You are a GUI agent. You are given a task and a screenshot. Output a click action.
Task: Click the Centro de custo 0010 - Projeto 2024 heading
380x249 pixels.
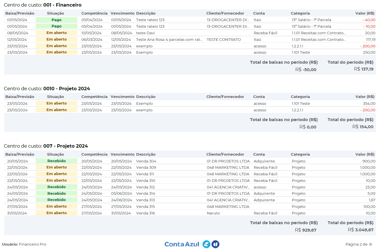click(47, 89)
